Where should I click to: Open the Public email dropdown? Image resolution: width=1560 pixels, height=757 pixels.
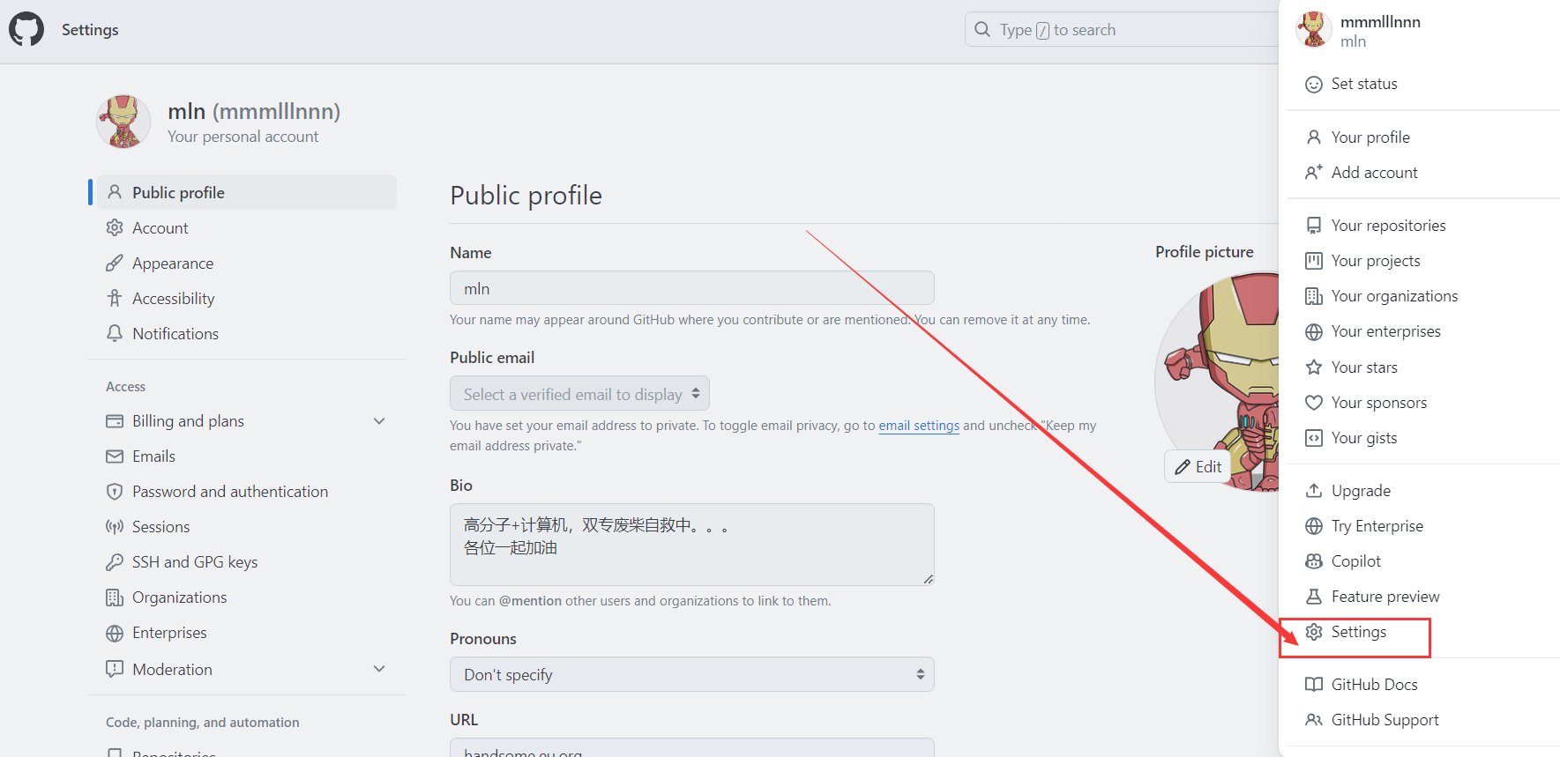coord(579,394)
